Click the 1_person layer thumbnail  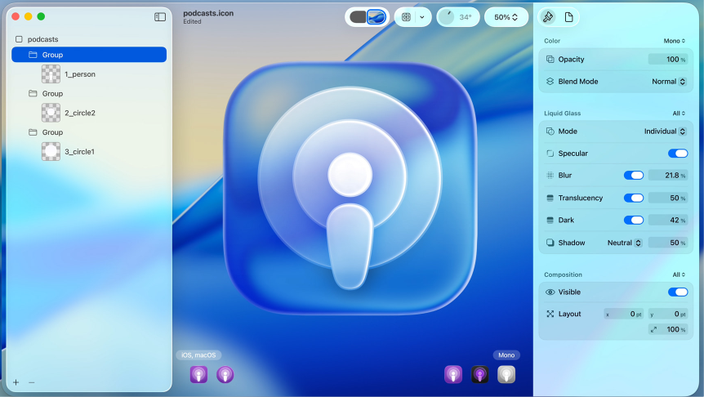[51, 74]
